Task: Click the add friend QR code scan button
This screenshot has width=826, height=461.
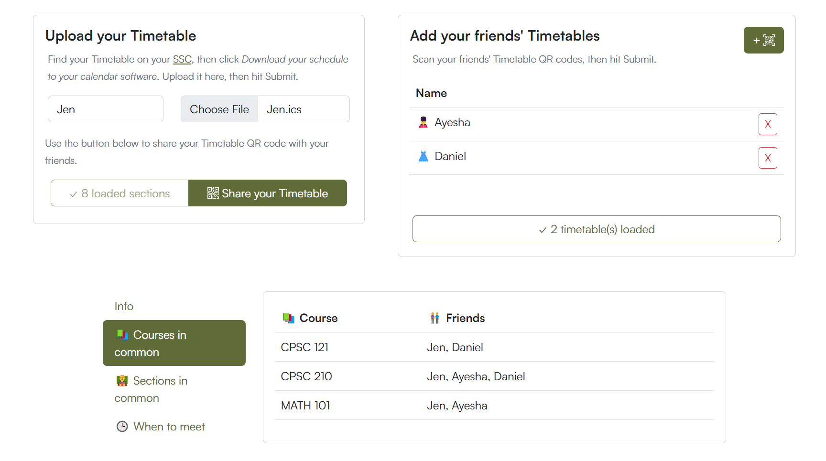Action: pos(763,40)
